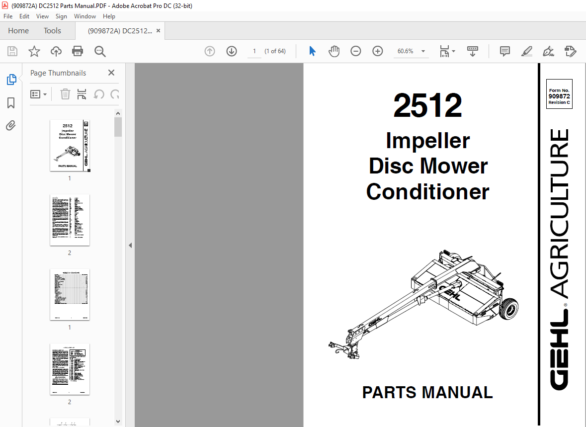Image resolution: width=586 pixels, height=427 pixels.
Task: Close the DC2512 document tab
Action: point(158,31)
